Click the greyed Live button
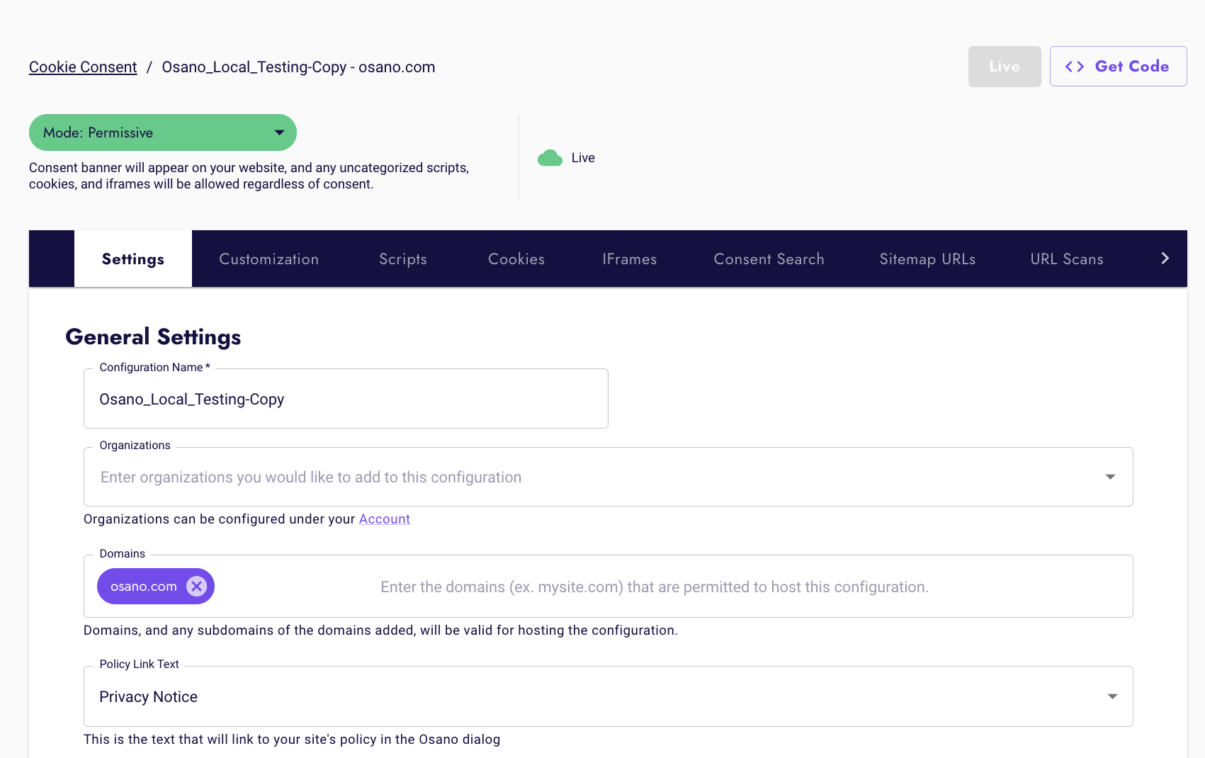1205x758 pixels. pyautogui.click(x=1005, y=67)
